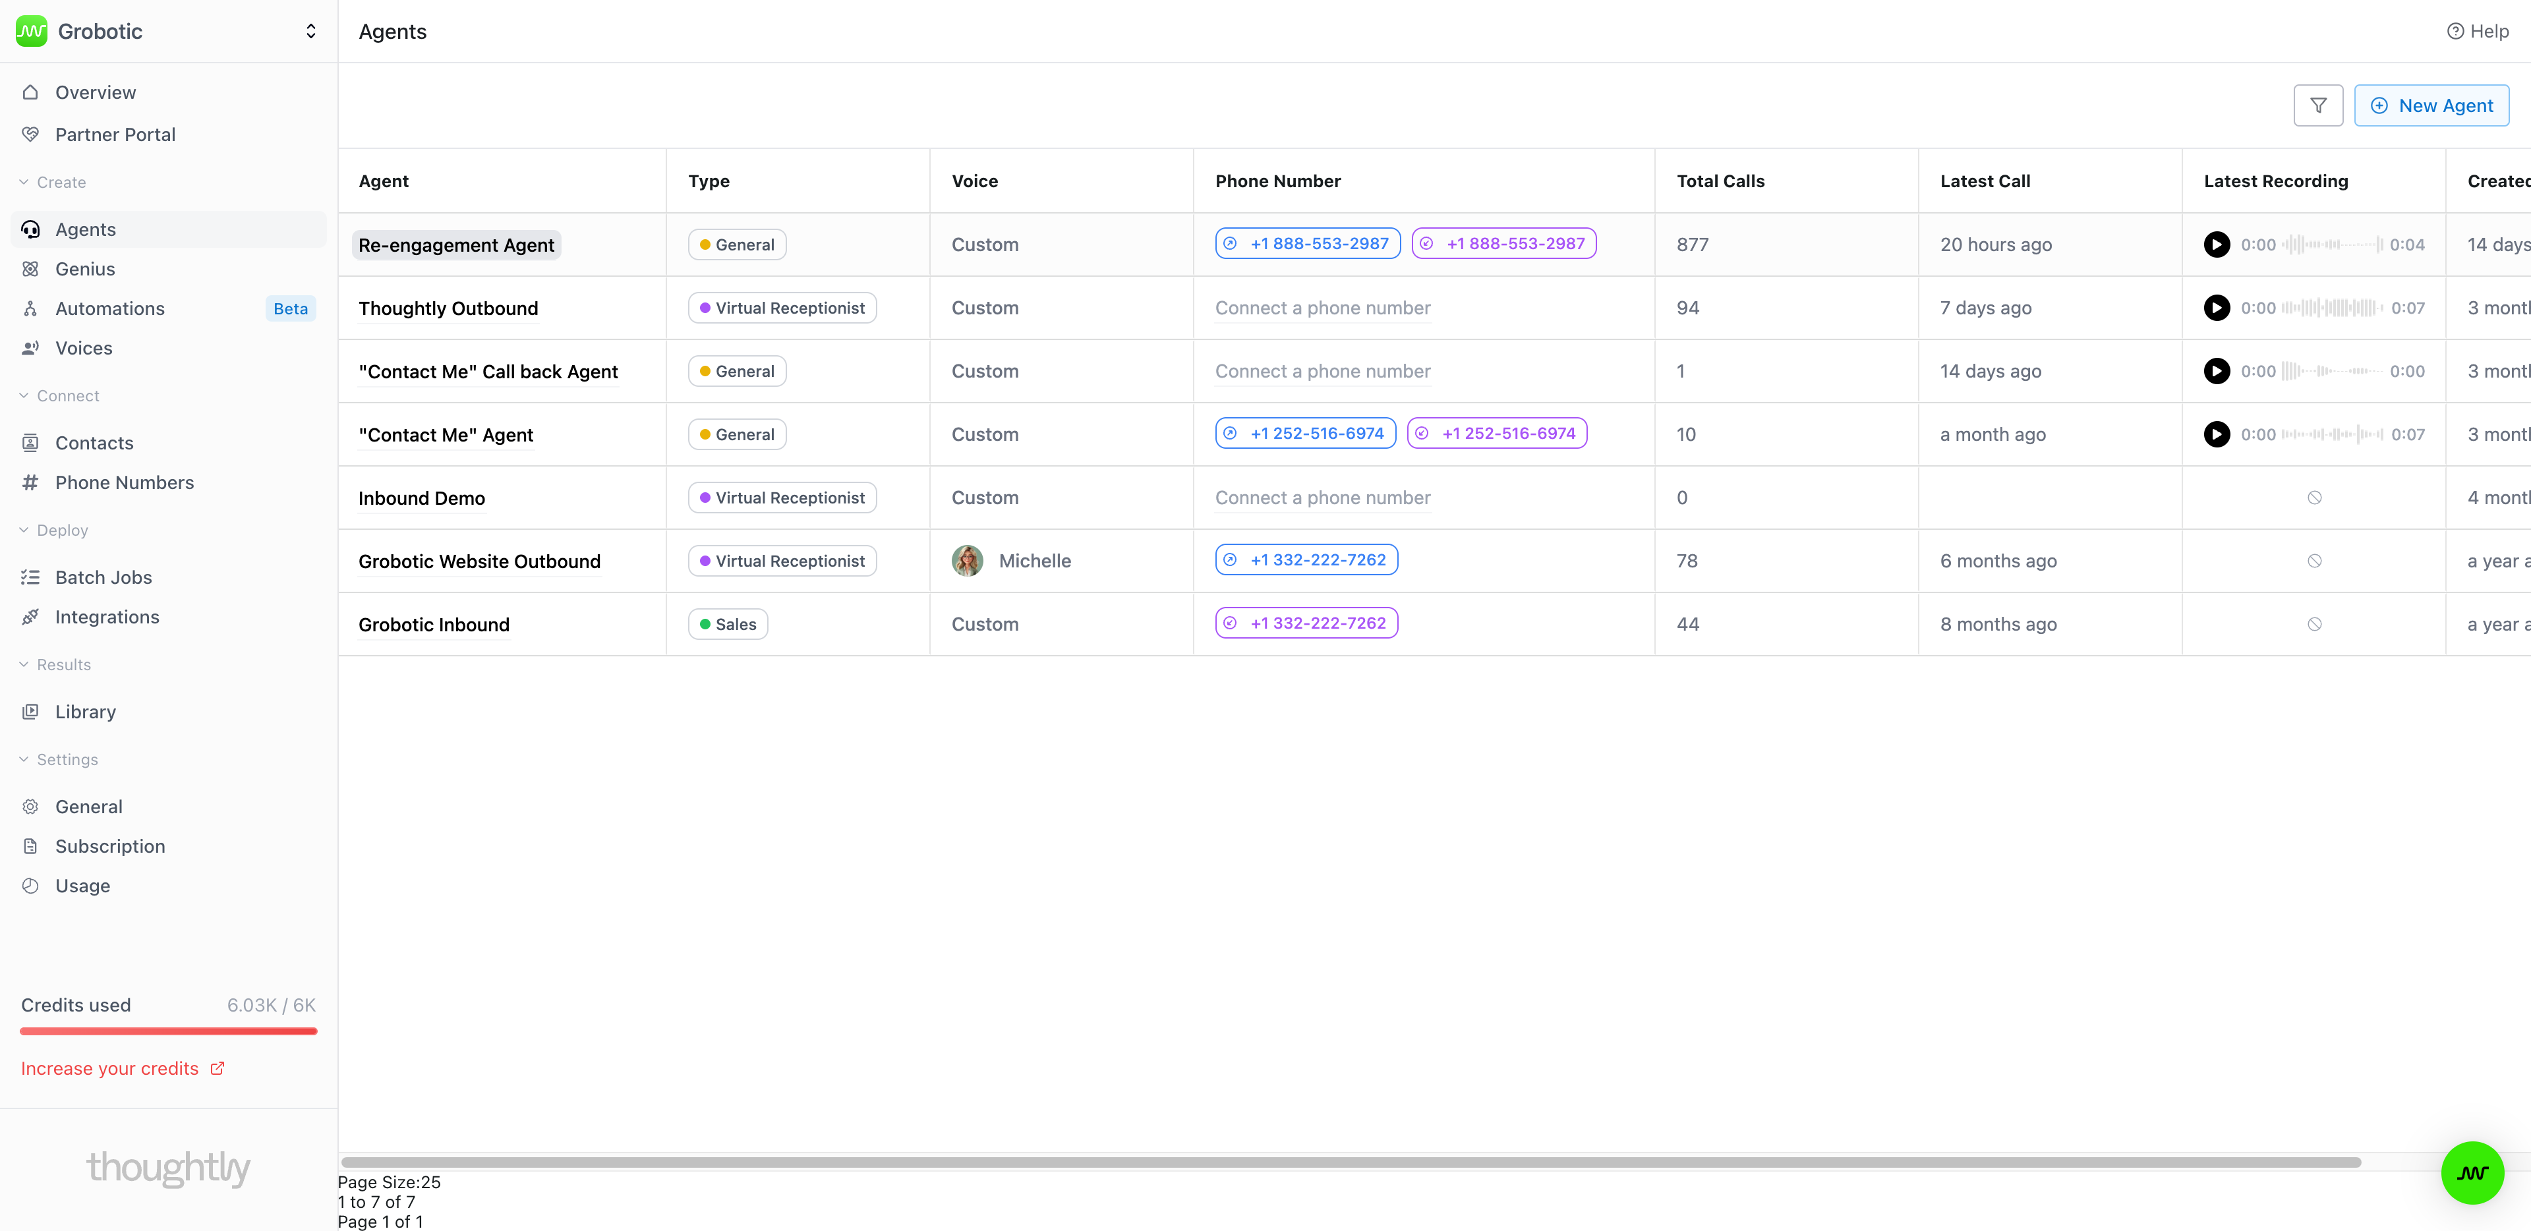Screen dimensions: 2531x1231
Task: Open the agents filter button
Action: click(x=2318, y=105)
